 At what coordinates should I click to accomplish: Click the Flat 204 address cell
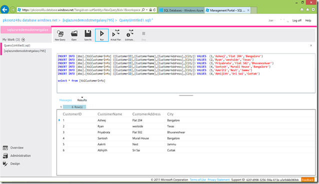click(x=137, y=120)
